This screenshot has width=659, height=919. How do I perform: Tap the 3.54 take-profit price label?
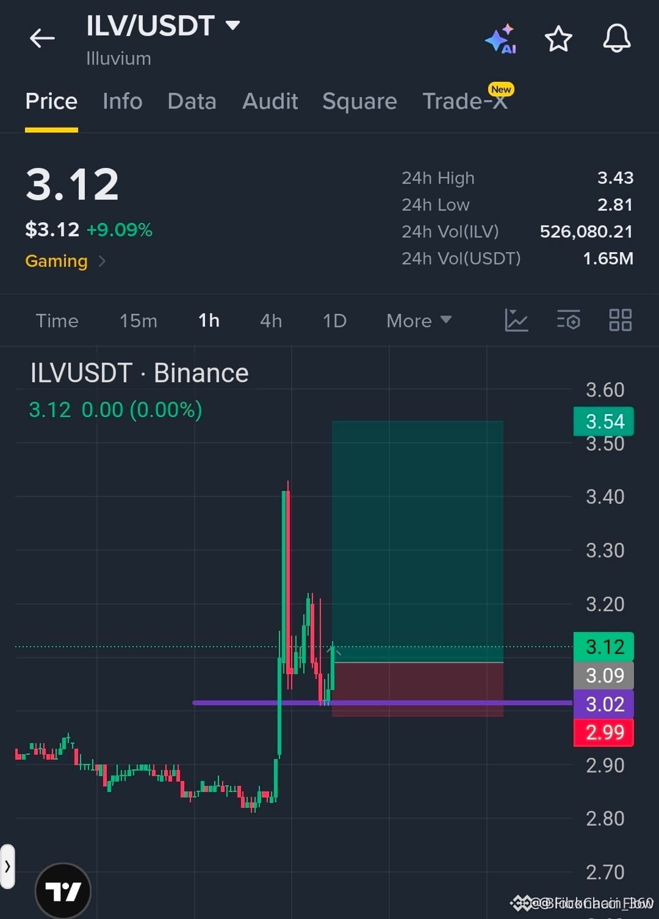click(603, 421)
